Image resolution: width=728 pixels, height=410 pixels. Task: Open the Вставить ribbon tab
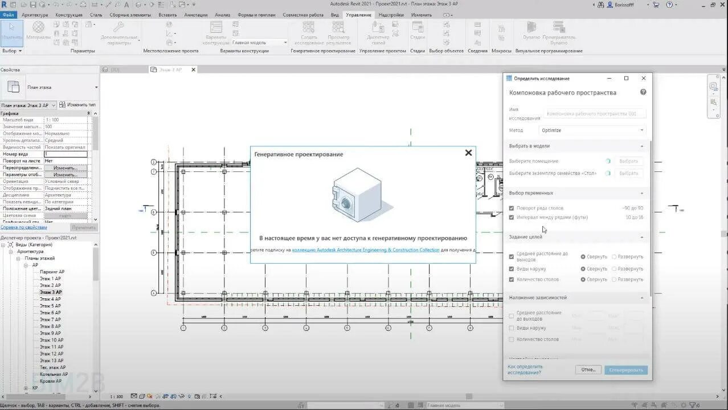coord(167,15)
